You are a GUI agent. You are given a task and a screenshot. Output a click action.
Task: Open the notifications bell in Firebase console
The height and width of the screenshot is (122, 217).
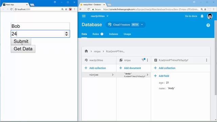[x=202, y=16]
